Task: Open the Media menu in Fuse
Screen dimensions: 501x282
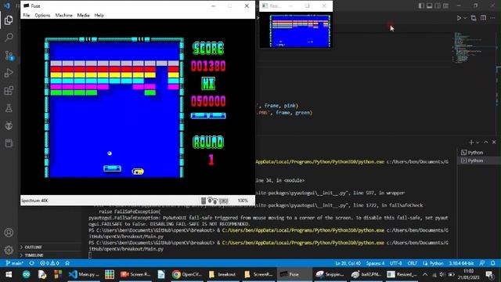Action: (x=83, y=16)
